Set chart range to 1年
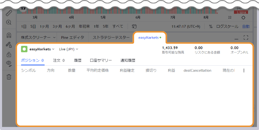 [x=96, y=27]
